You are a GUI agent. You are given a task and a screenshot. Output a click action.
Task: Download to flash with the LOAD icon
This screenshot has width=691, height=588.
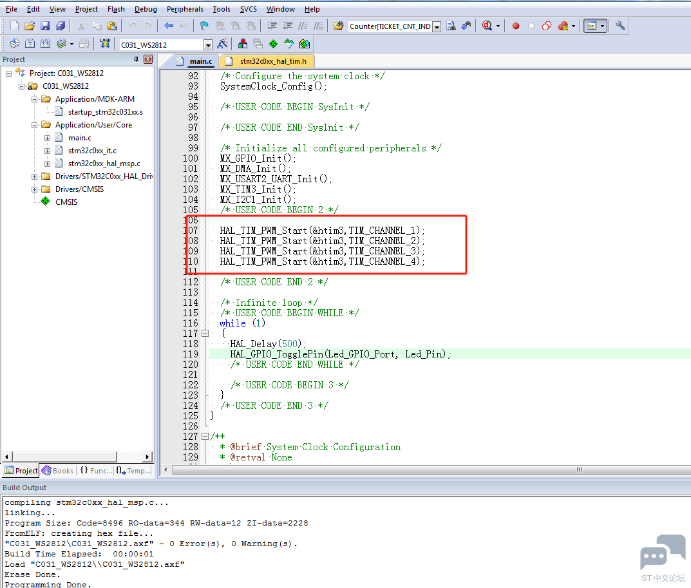pyautogui.click(x=105, y=44)
